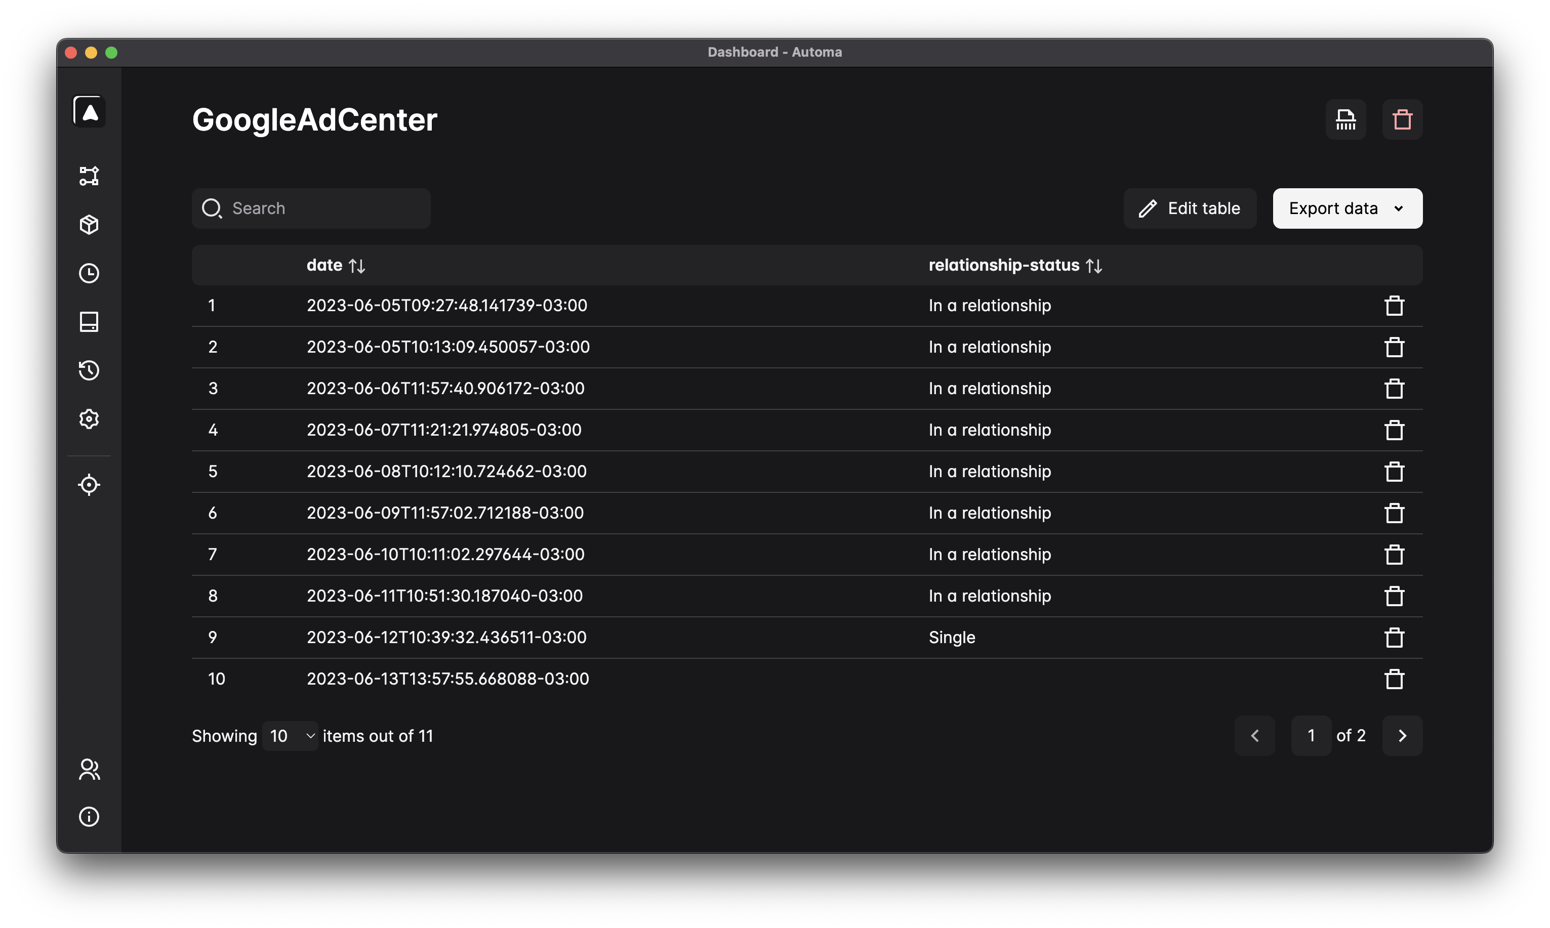Open the Automa logo home icon
Viewport: 1550px width, 928px height.
[90, 112]
